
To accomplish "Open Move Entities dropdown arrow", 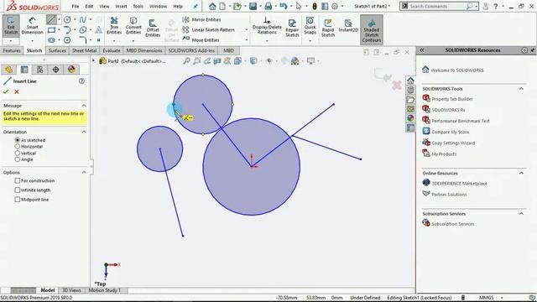I will click(x=246, y=39).
